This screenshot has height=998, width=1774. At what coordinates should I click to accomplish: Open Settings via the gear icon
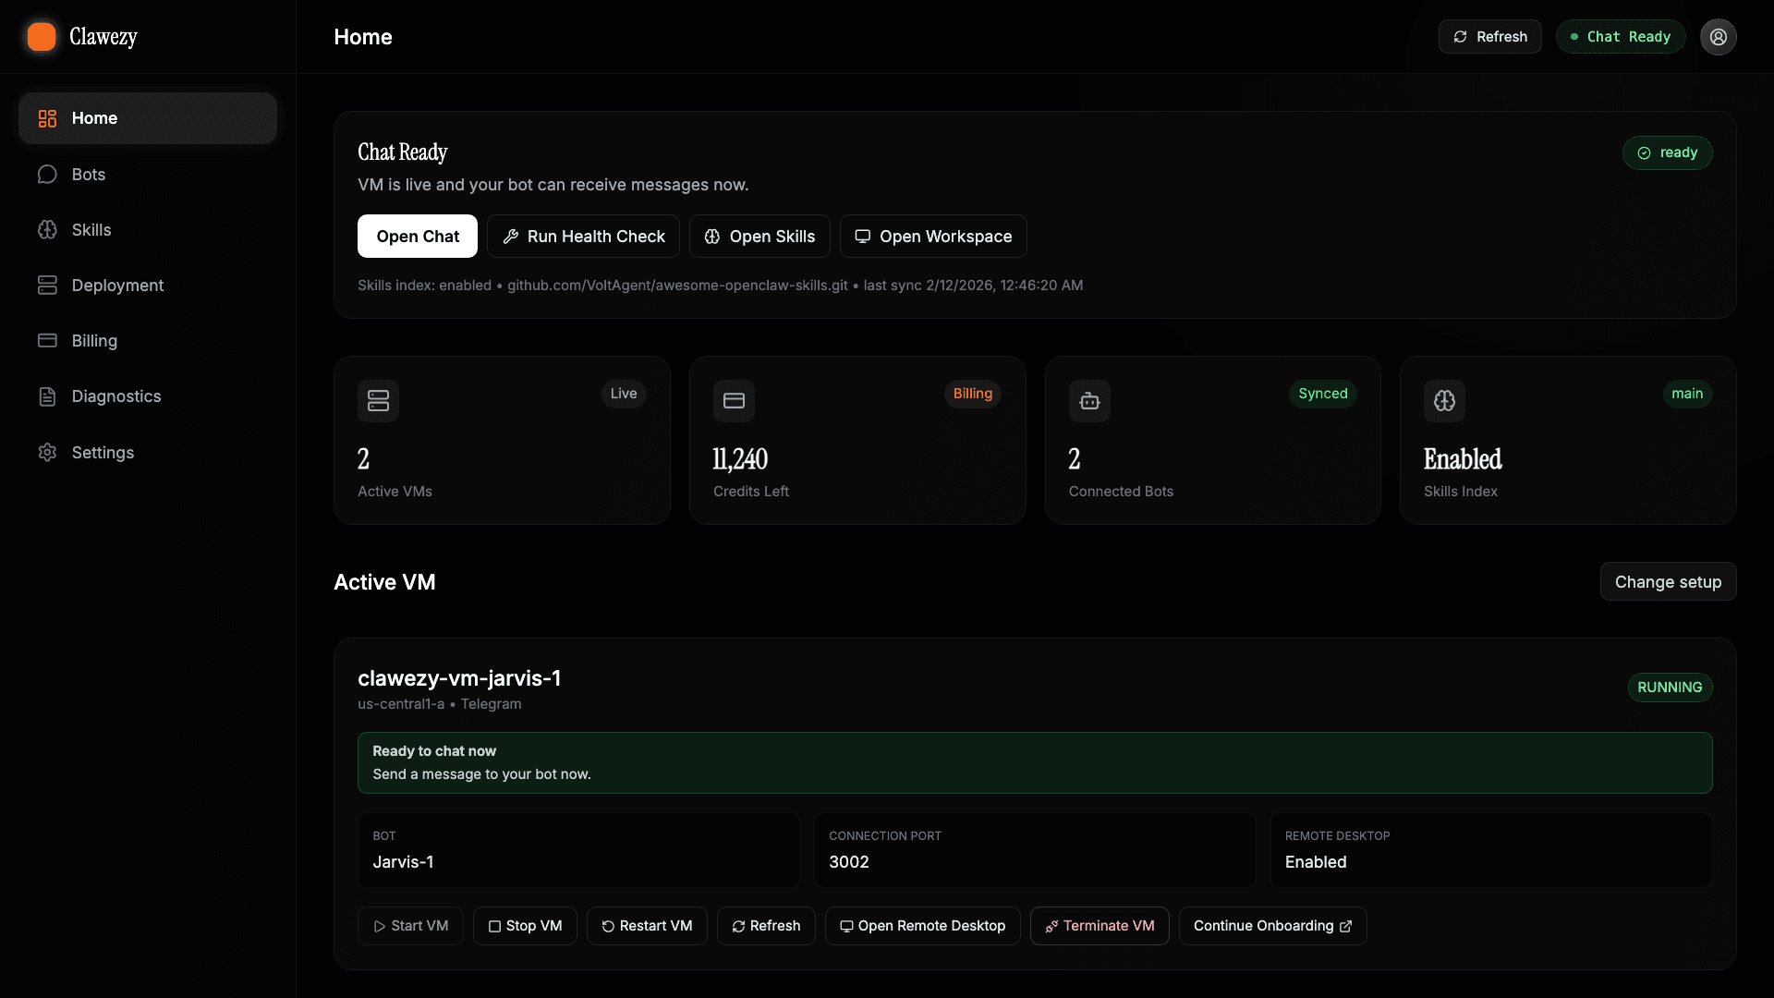tap(47, 452)
